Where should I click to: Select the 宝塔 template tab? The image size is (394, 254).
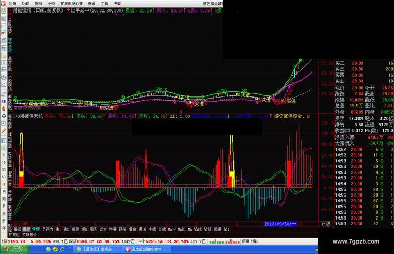(x=93, y=229)
